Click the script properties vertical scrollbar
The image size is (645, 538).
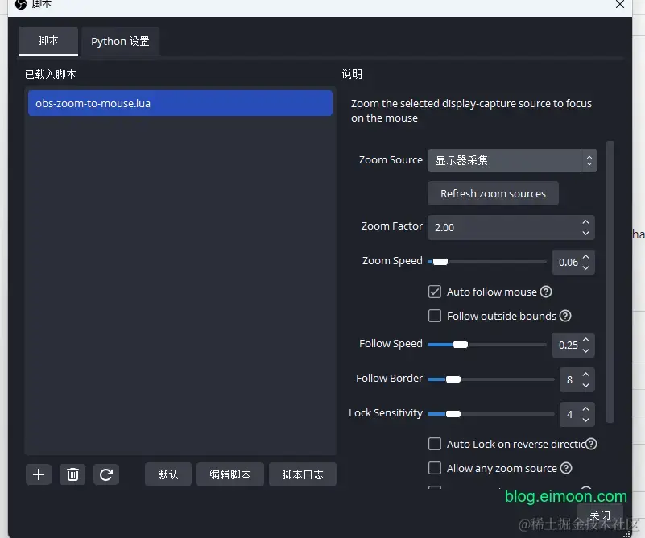[x=610, y=282]
